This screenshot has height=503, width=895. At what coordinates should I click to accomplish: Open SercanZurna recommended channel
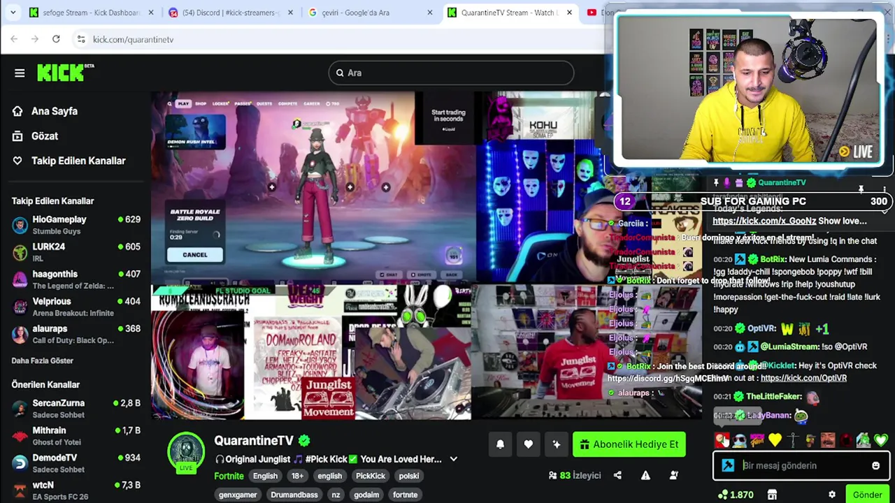76,409
